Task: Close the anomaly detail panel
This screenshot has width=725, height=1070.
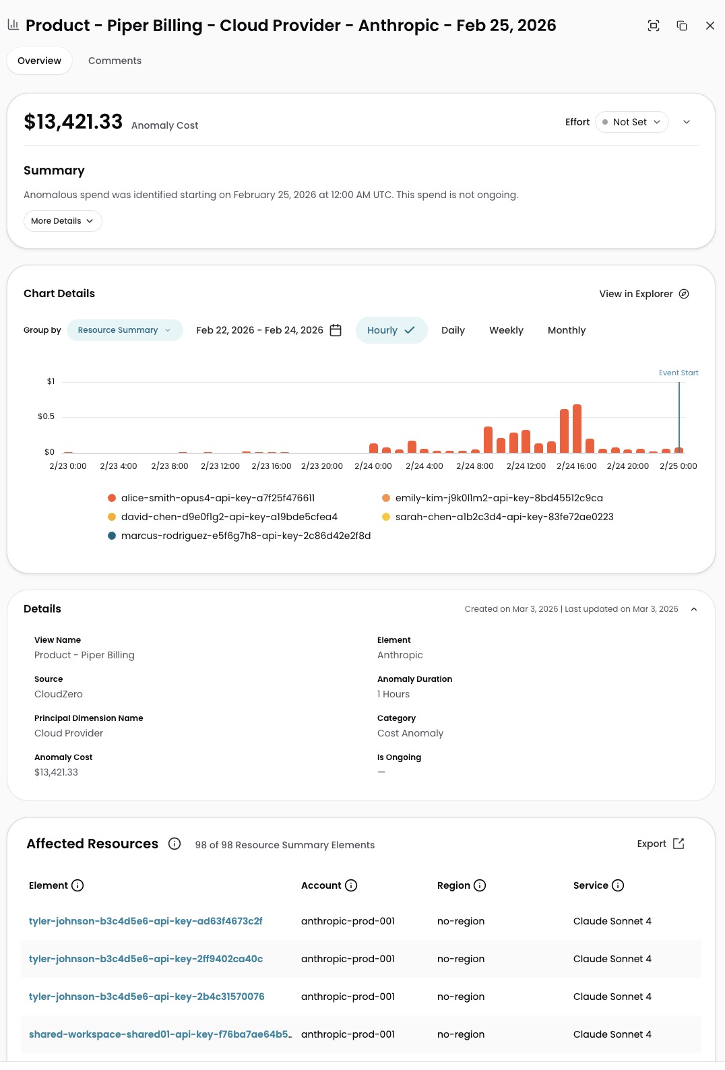Action: [x=710, y=26]
